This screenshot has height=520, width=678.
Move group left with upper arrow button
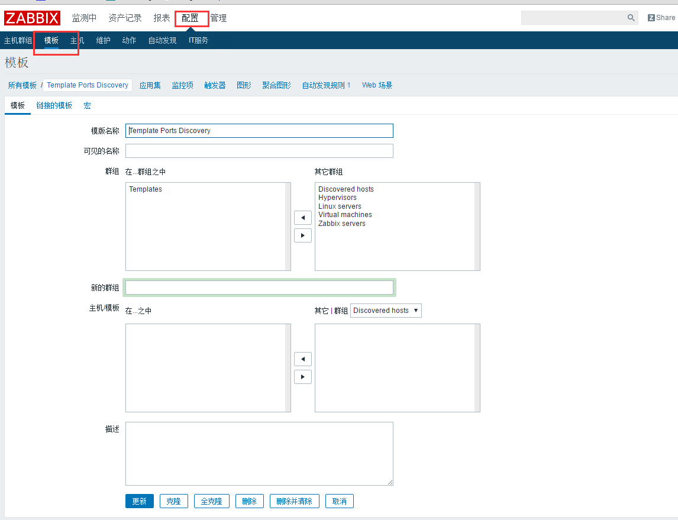(x=303, y=218)
